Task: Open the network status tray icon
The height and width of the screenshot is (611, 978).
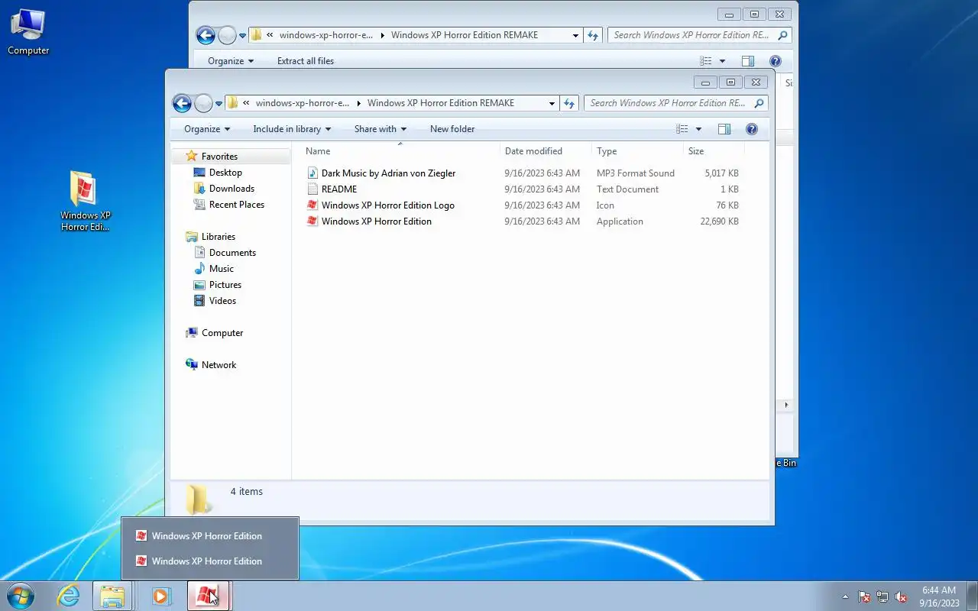Action: (882, 596)
